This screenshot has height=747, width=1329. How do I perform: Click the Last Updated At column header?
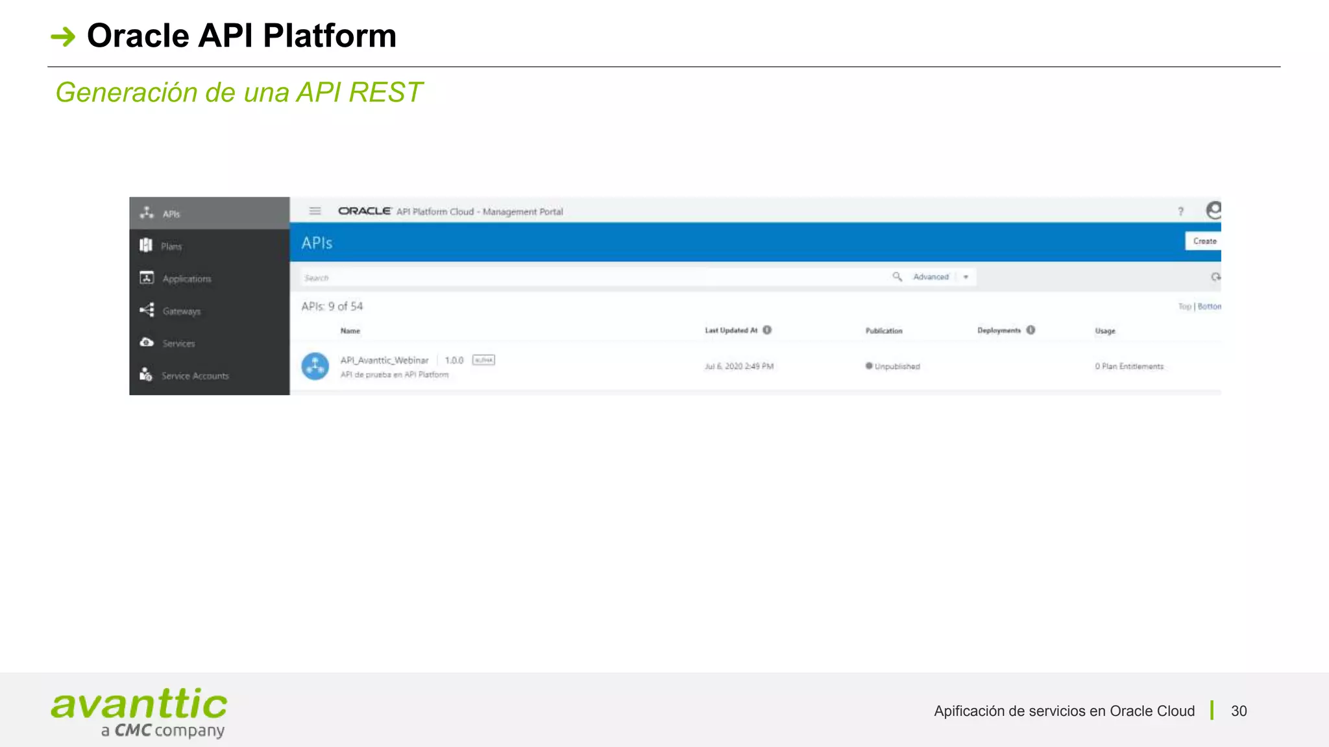pyautogui.click(x=731, y=331)
